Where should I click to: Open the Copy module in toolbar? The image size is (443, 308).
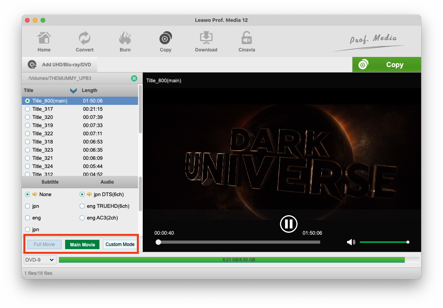166,42
